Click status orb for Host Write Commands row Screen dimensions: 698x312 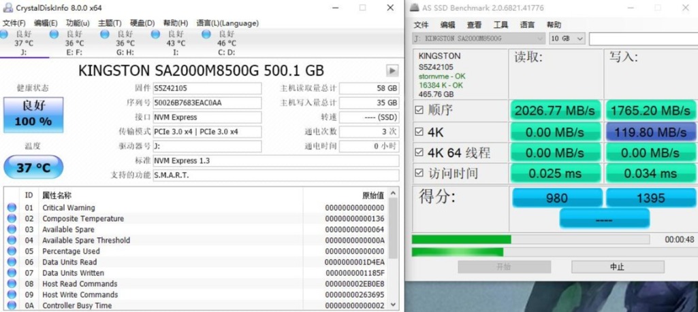point(12,295)
